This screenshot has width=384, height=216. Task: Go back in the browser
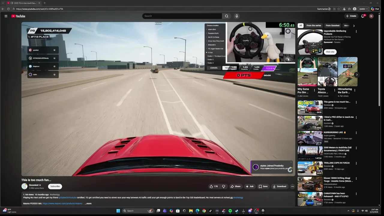click(x=3, y=9)
